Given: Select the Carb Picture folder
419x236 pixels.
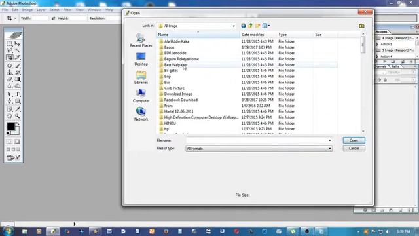Looking at the screenshot, I should coord(174,88).
